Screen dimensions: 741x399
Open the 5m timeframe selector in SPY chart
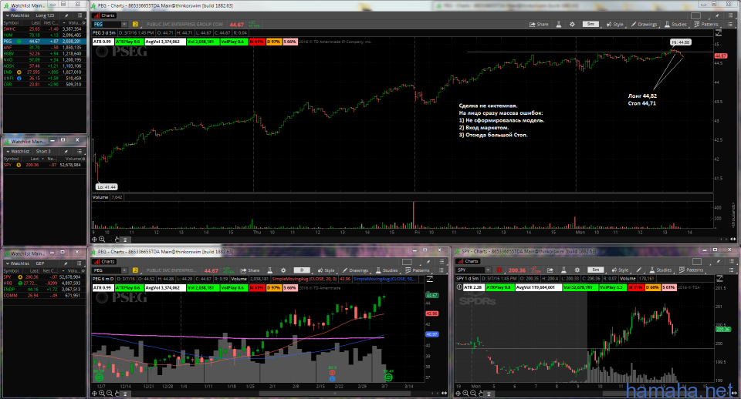(x=596, y=270)
